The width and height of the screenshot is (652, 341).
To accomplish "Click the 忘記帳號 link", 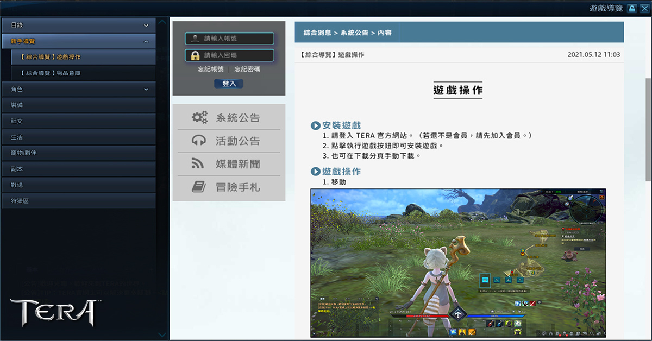I will pos(211,70).
